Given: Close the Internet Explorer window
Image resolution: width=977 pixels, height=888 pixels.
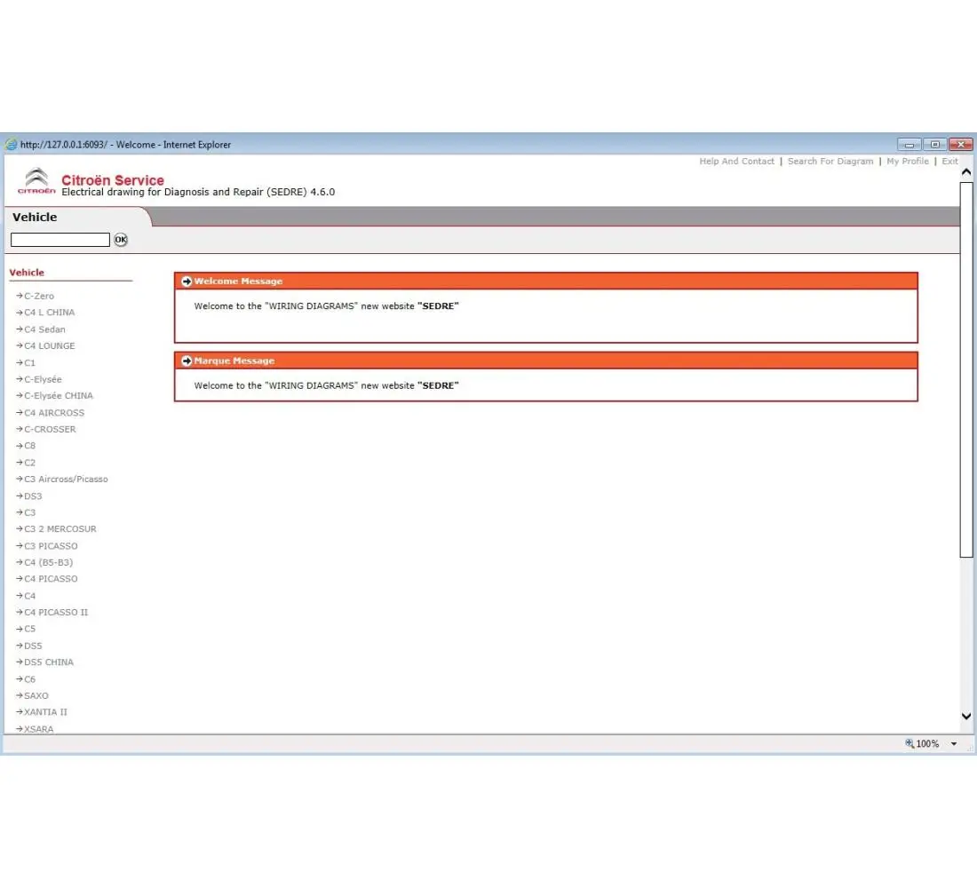Looking at the screenshot, I should click(961, 145).
